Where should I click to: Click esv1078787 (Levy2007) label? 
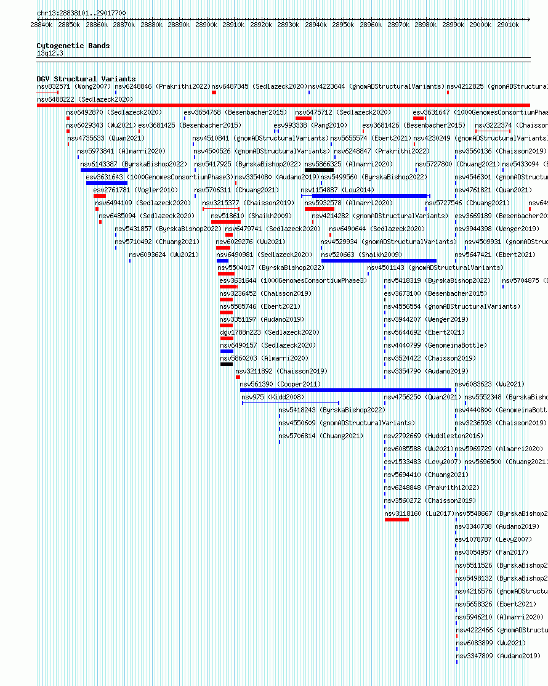[493, 539]
